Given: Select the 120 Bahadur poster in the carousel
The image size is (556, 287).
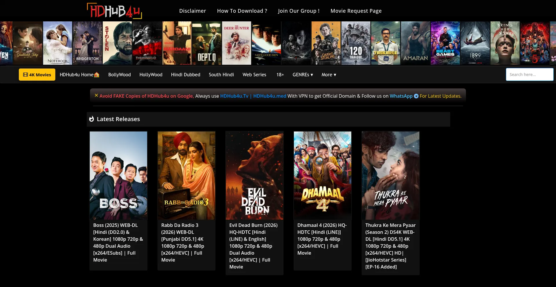Looking at the screenshot, I should (356, 43).
